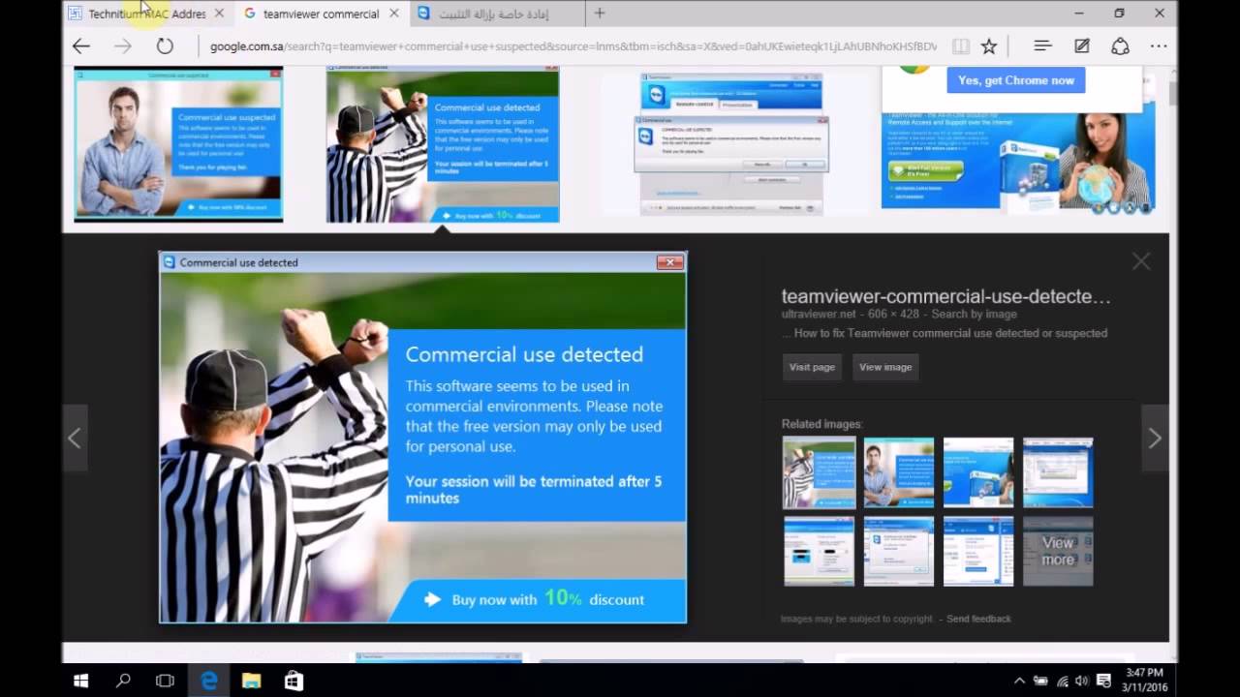Click Visit page button
This screenshot has height=697, width=1240.
tap(812, 367)
